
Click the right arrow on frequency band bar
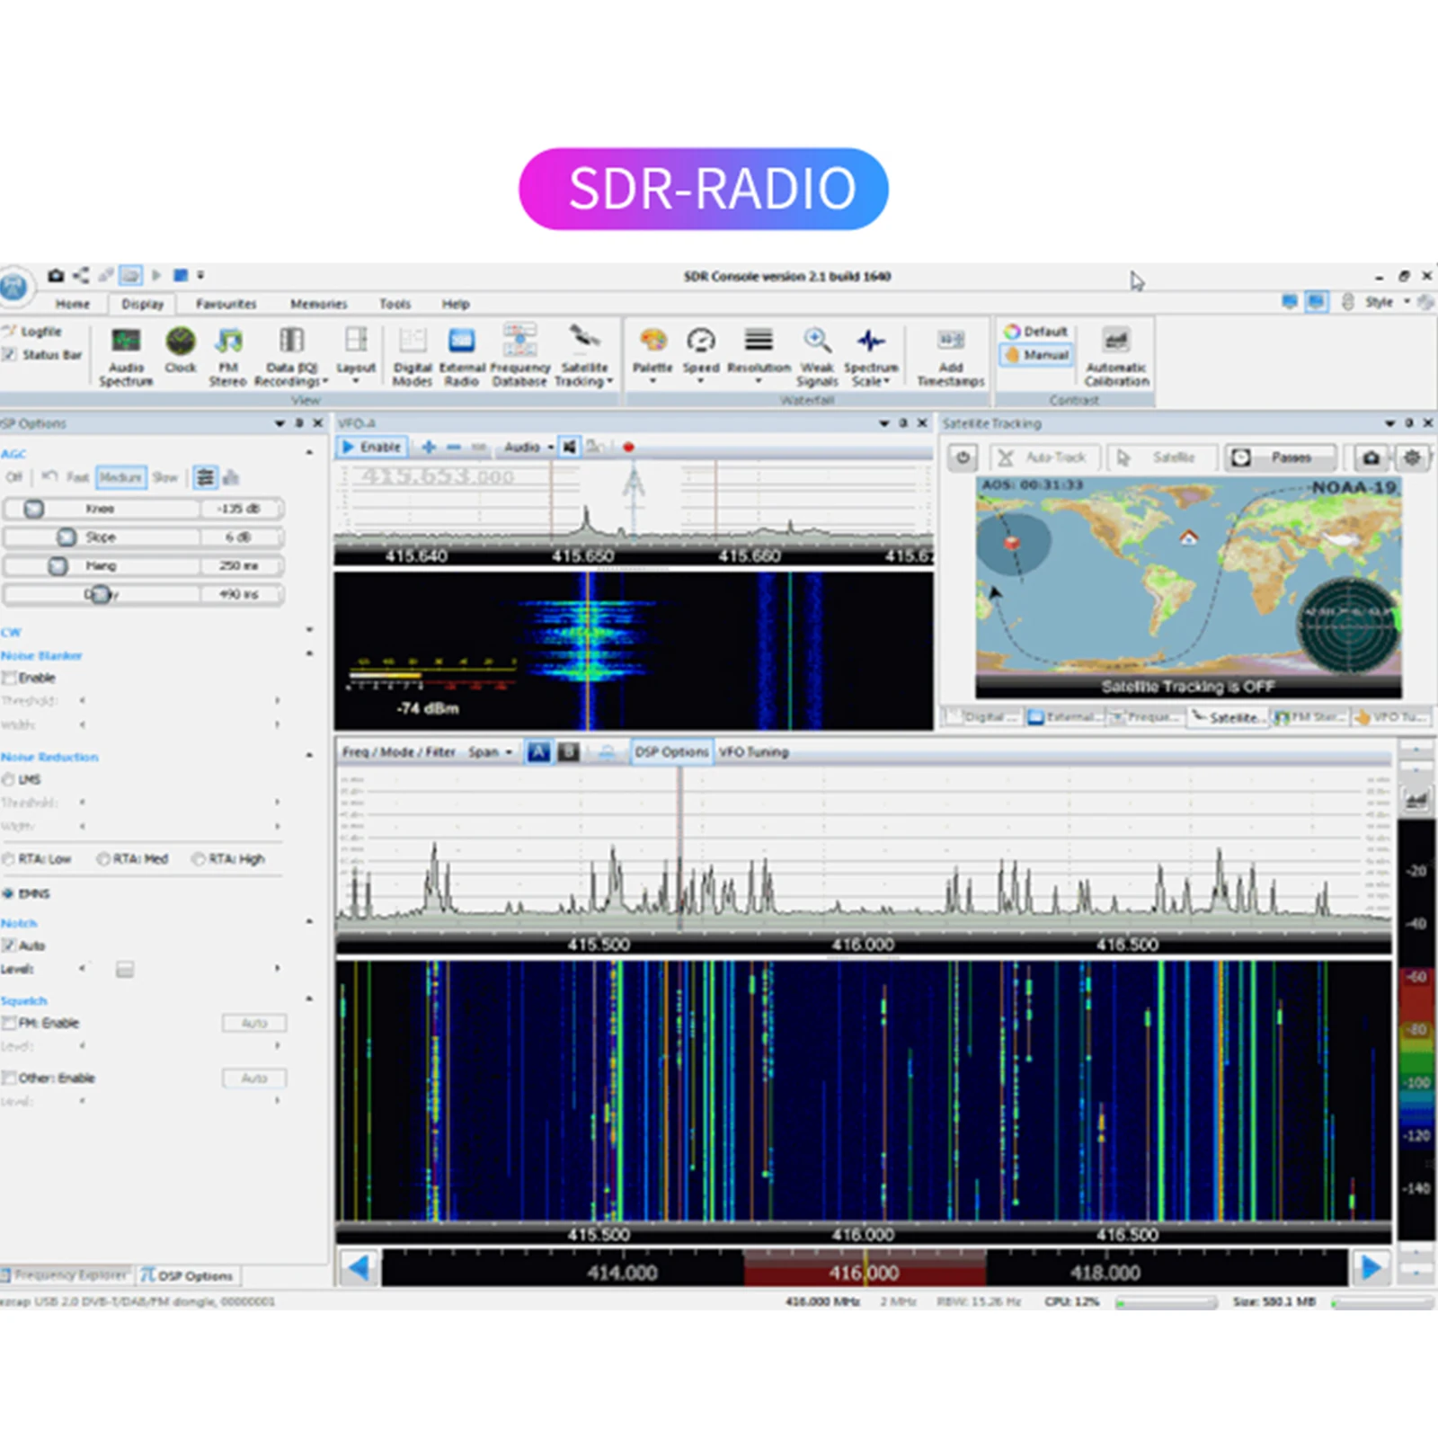[1371, 1268]
